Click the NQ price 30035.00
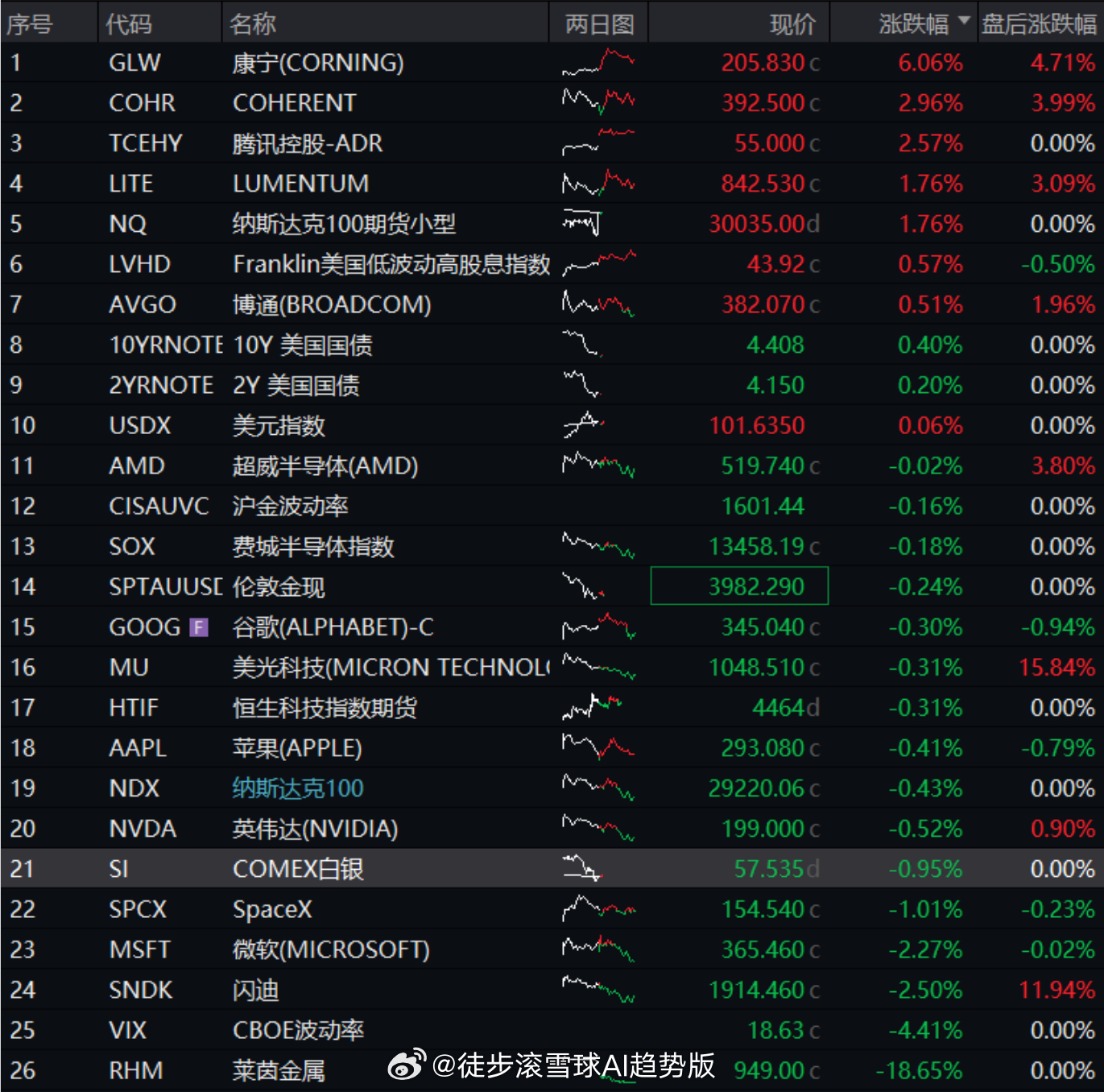The image size is (1104, 1092). click(757, 224)
